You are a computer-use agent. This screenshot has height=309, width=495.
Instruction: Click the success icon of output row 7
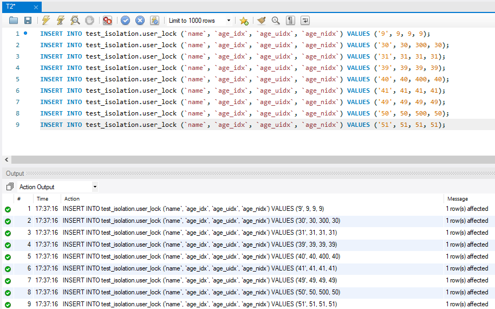click(8, 281)
